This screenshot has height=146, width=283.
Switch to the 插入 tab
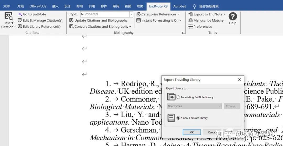(x=55, y=6)
